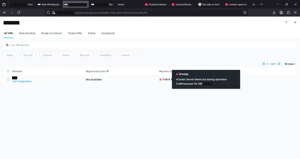Click the Failed status text

pyautogui.click(x=166, y=79)
